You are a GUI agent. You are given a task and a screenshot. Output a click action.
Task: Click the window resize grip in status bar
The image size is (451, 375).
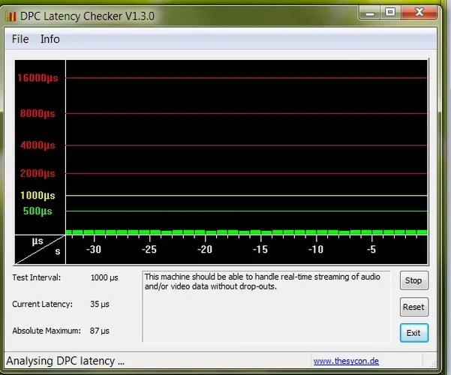point(432,364)
